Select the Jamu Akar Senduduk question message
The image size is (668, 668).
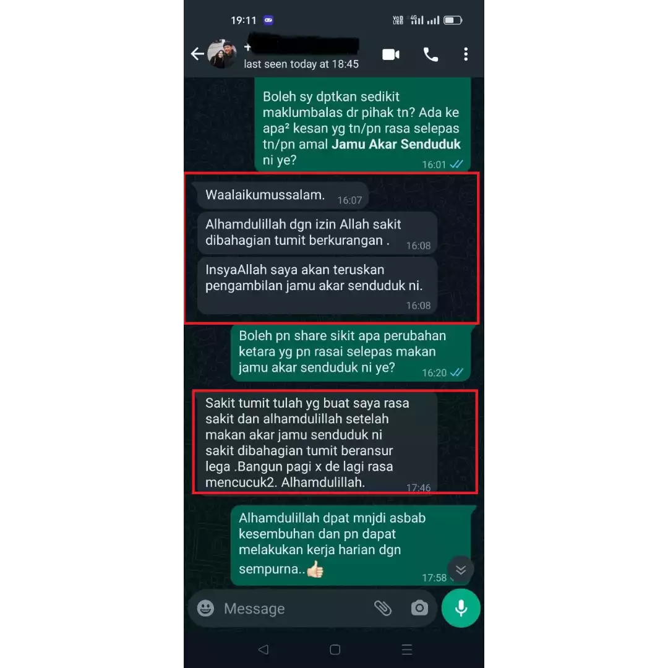tap(362, 124)
